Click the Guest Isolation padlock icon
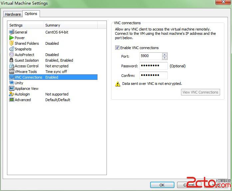 point(11,60)
